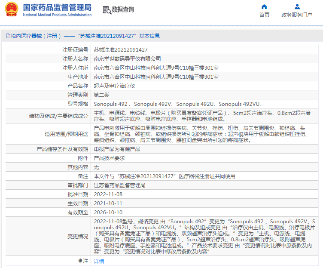Select 申报产品为有源产品 storage value
Viewport: 323px width, 268px height.
point(117,149)
